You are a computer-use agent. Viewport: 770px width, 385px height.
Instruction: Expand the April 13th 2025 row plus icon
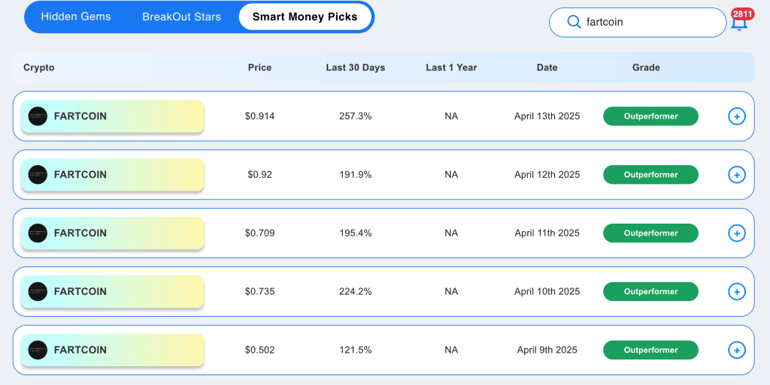(x=737, y=116)
